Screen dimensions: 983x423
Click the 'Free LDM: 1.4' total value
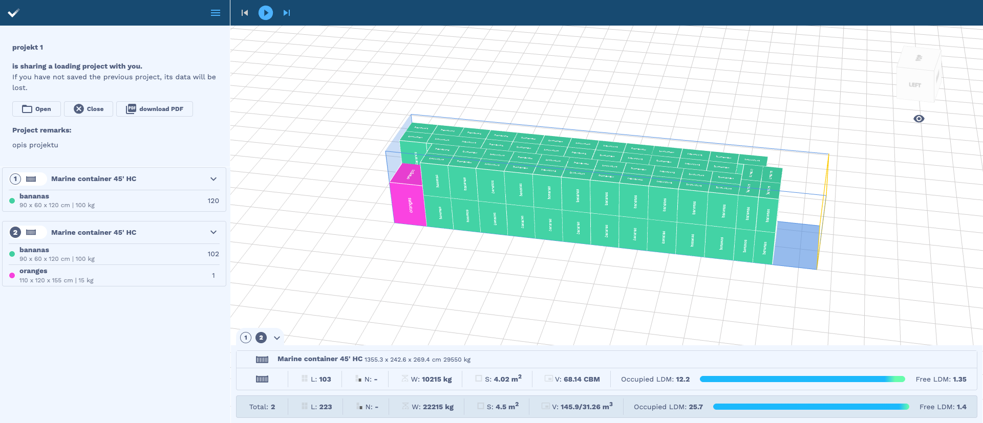tap(943, 407)
